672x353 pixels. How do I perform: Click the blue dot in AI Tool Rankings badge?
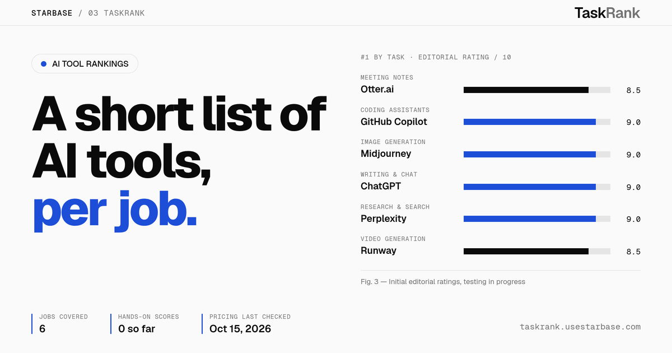point(44,64)
